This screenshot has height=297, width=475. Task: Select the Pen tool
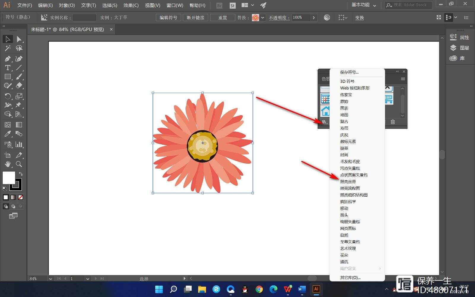[8, 59]
